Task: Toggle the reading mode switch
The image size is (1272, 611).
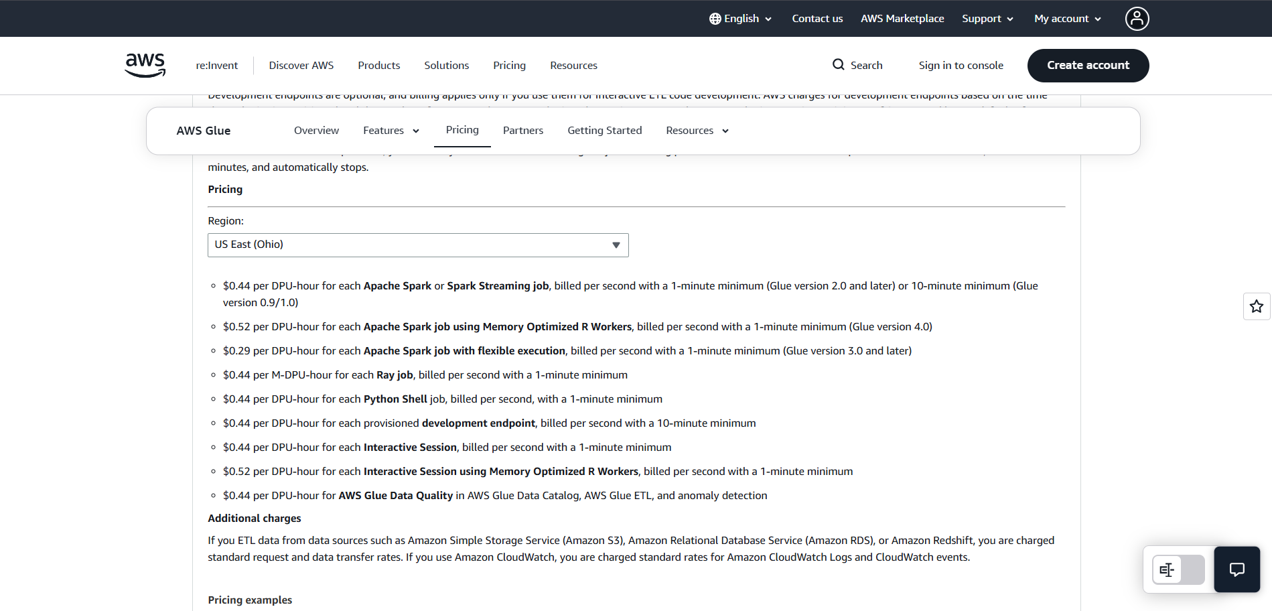Action: click(x=1178, y=570)
